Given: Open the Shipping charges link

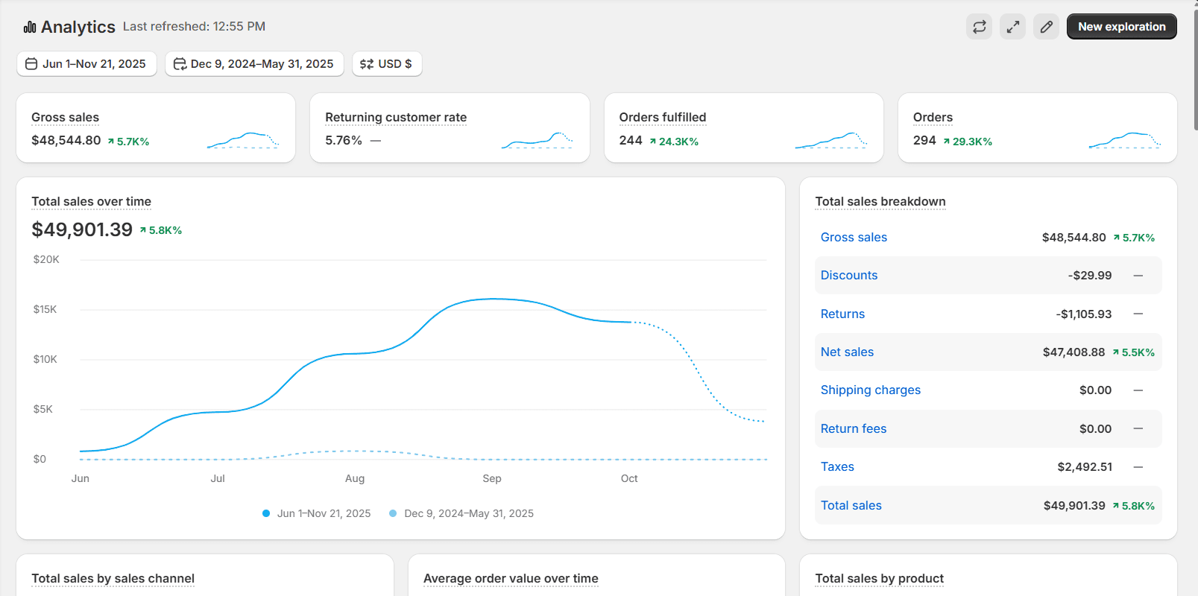Looking at the screenshot, I should coord(870,390).
